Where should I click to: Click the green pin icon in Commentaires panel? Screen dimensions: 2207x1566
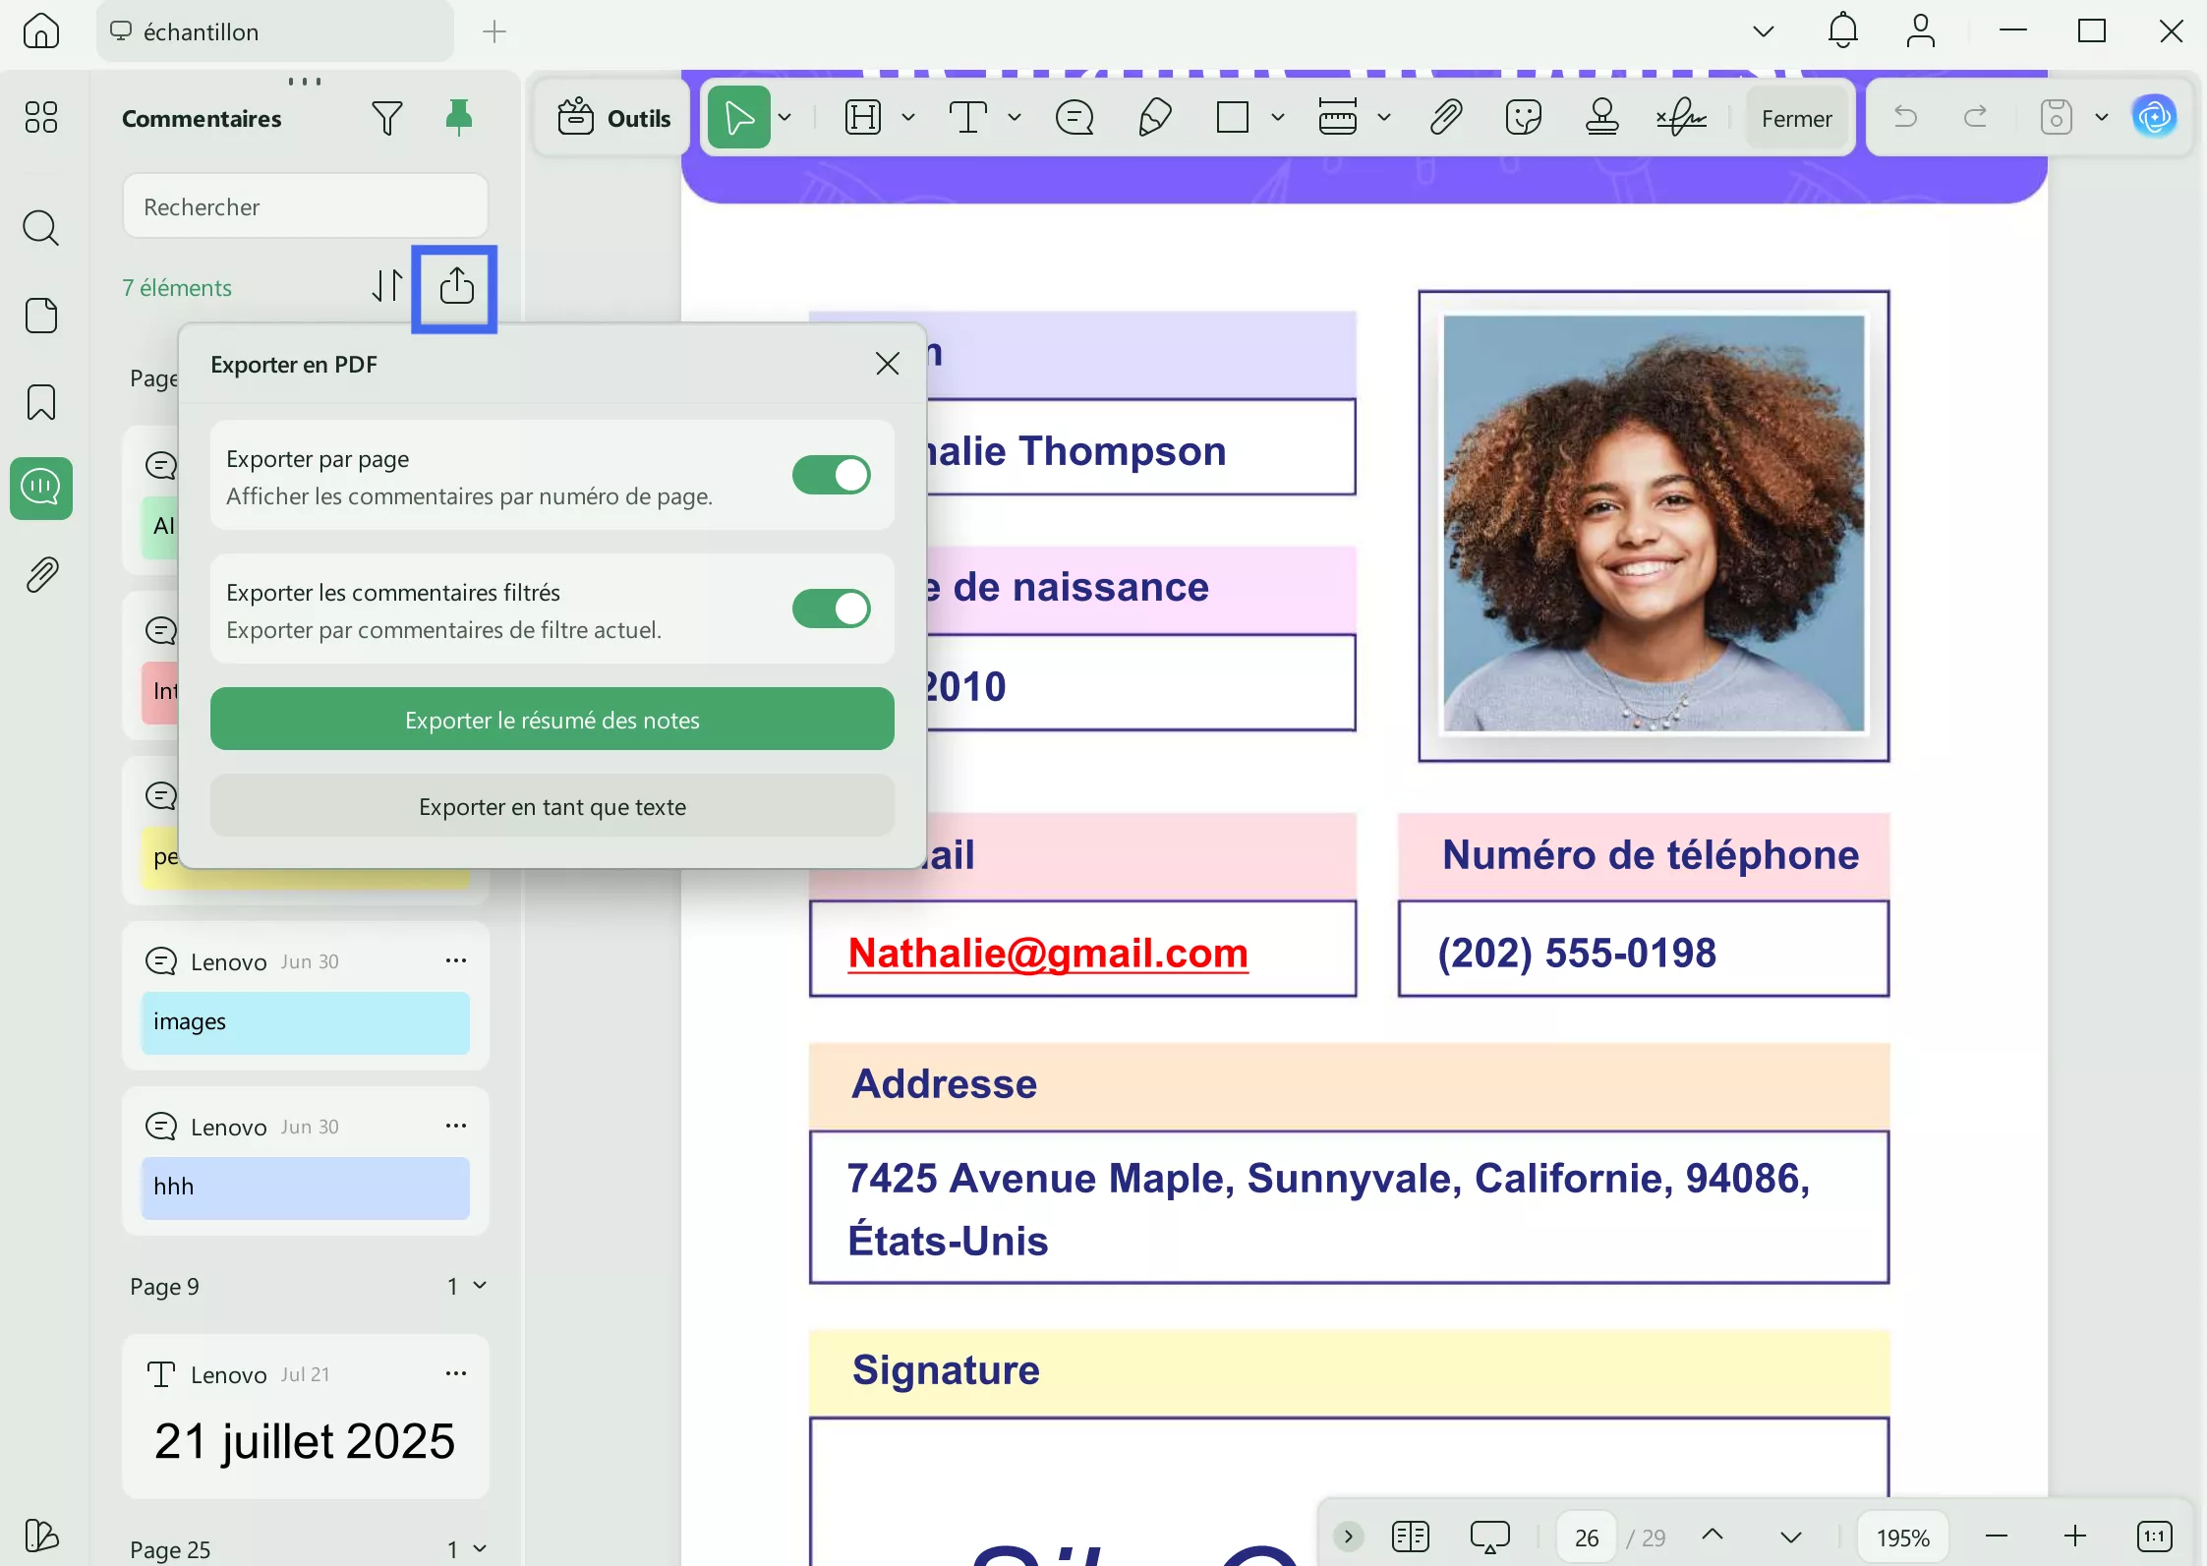pyautogui.click(x=458, y=118)
